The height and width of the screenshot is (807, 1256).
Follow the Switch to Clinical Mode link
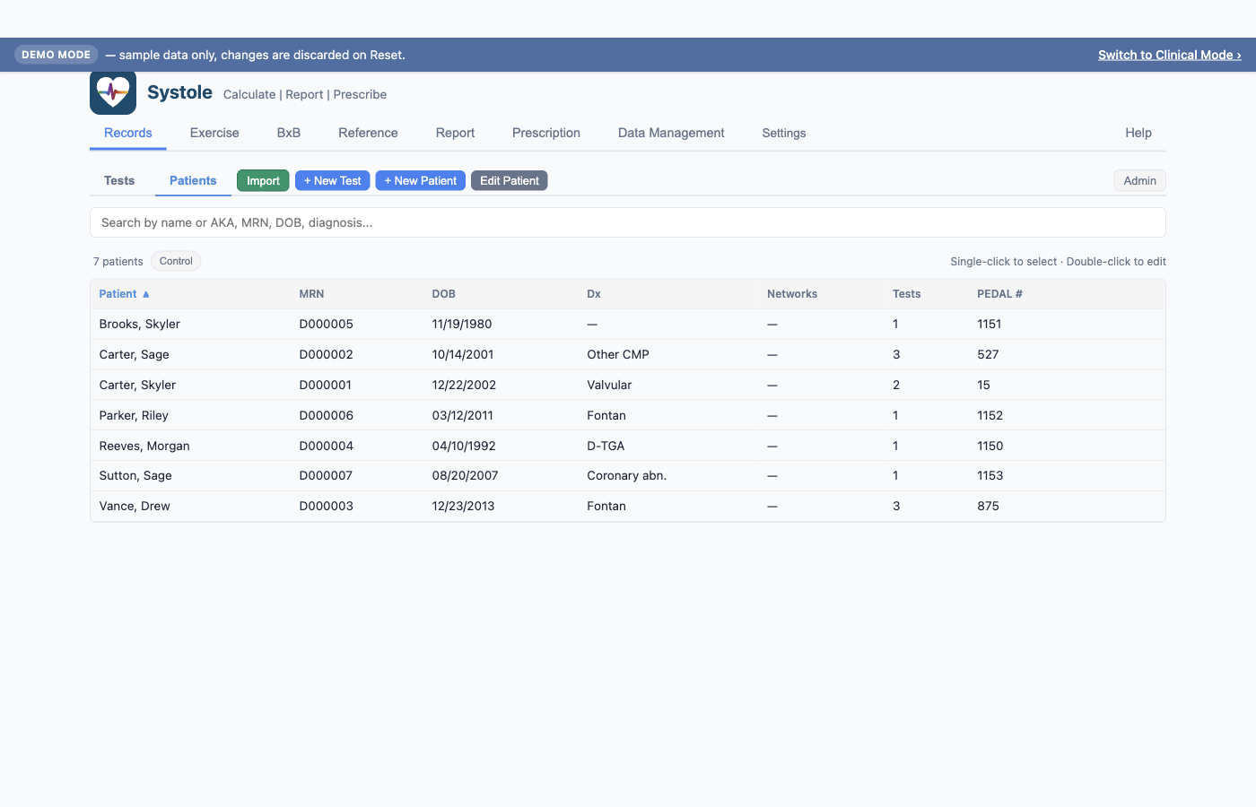(1170, 55)
